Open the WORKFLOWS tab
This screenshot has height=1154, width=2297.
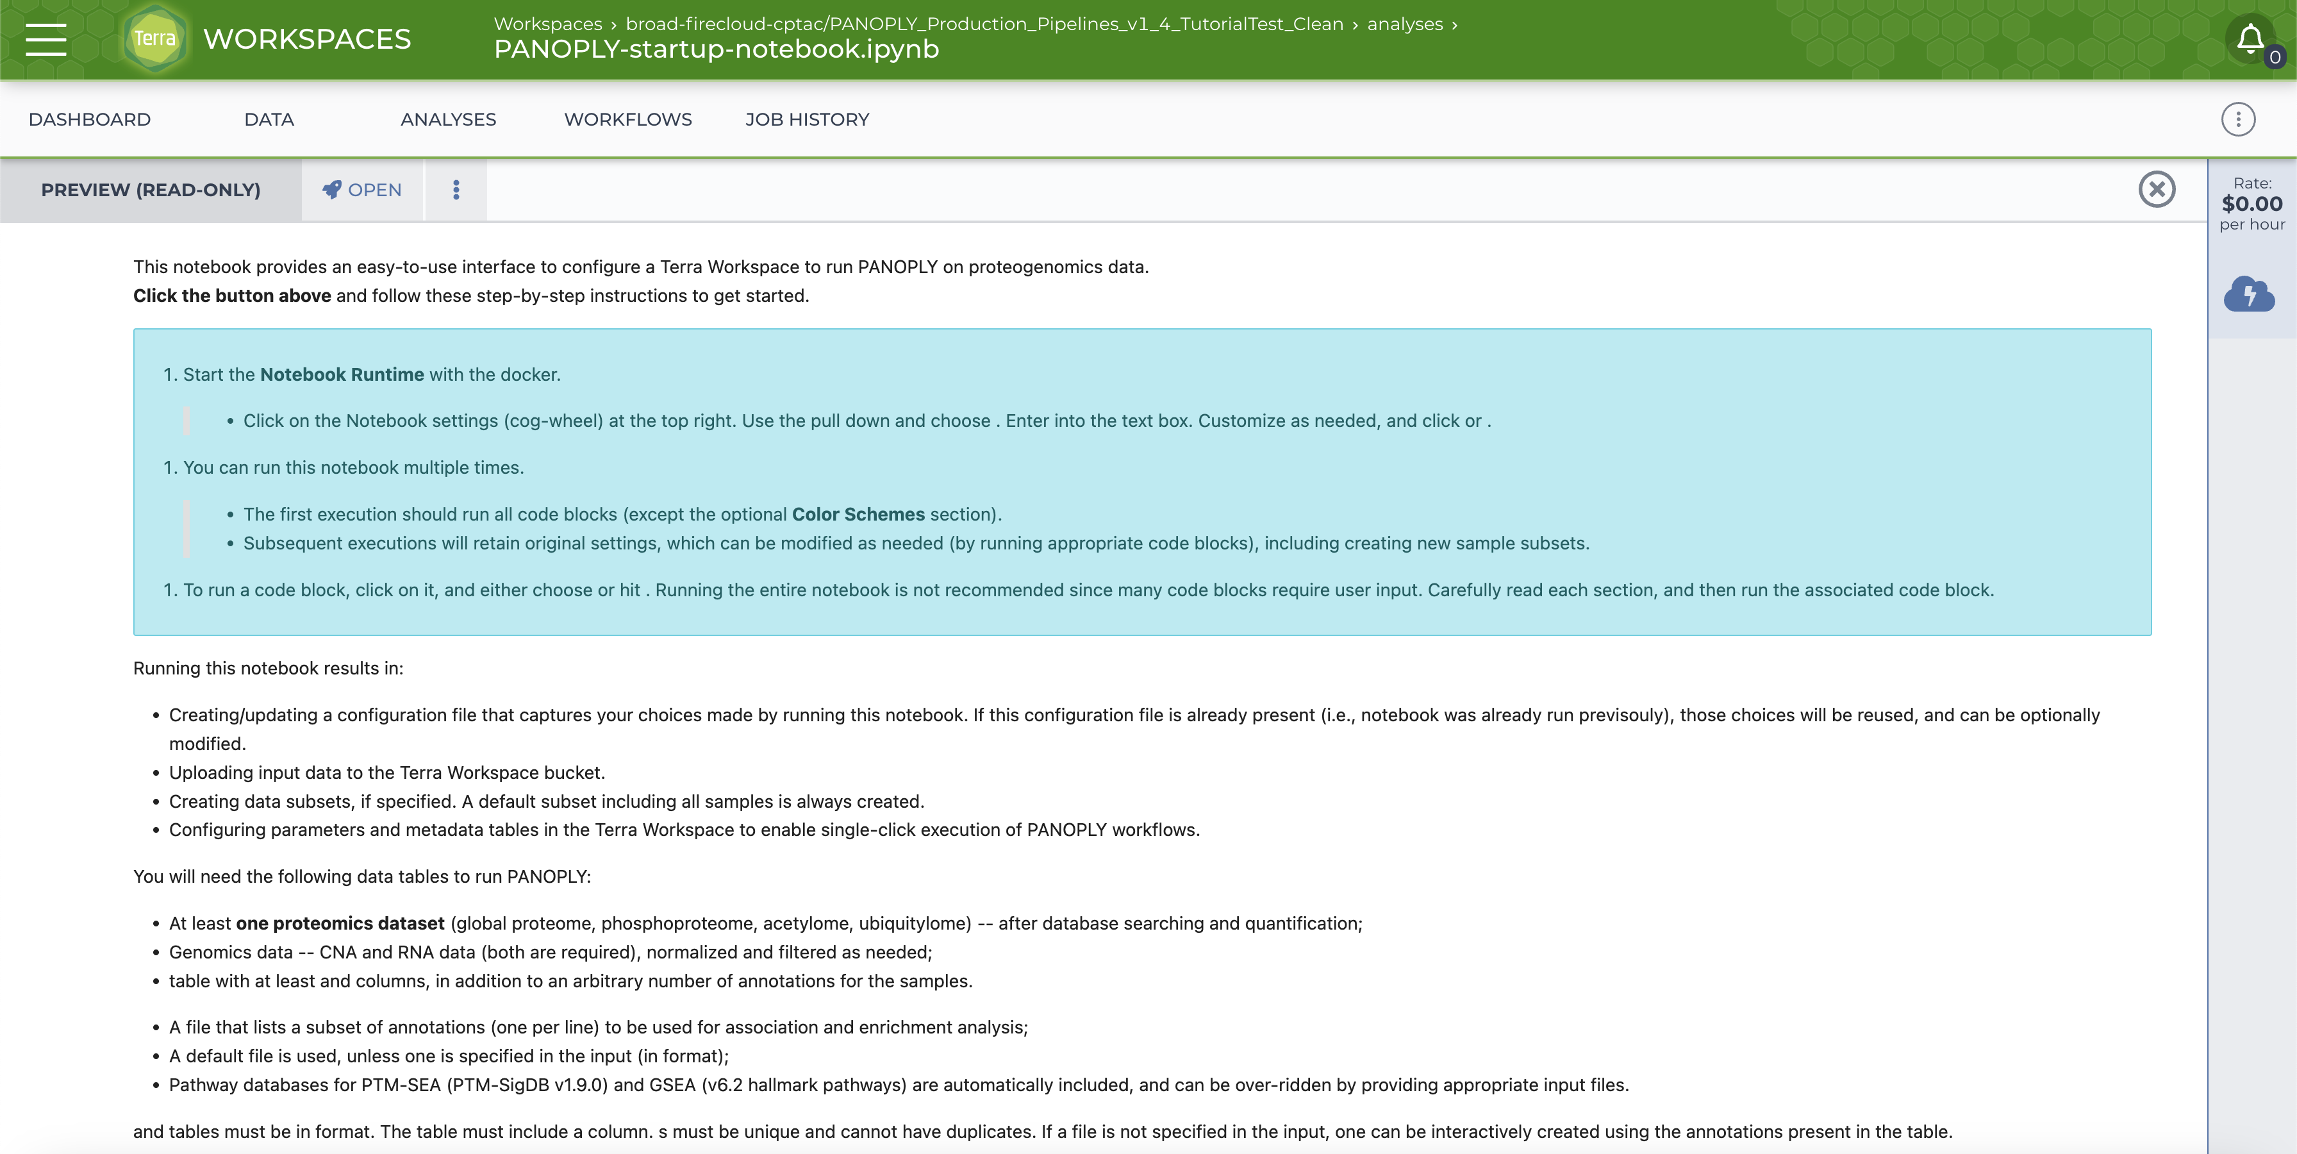pos(627,119)
